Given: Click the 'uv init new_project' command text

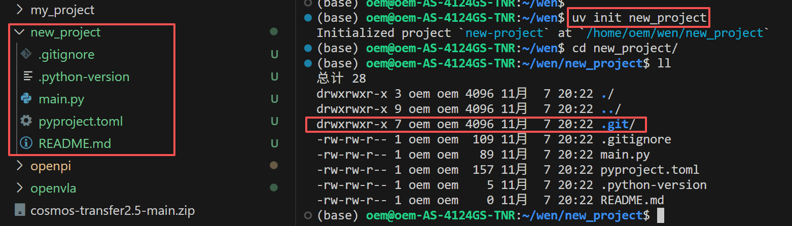Looking at the screenshot, I should point(639,18).
